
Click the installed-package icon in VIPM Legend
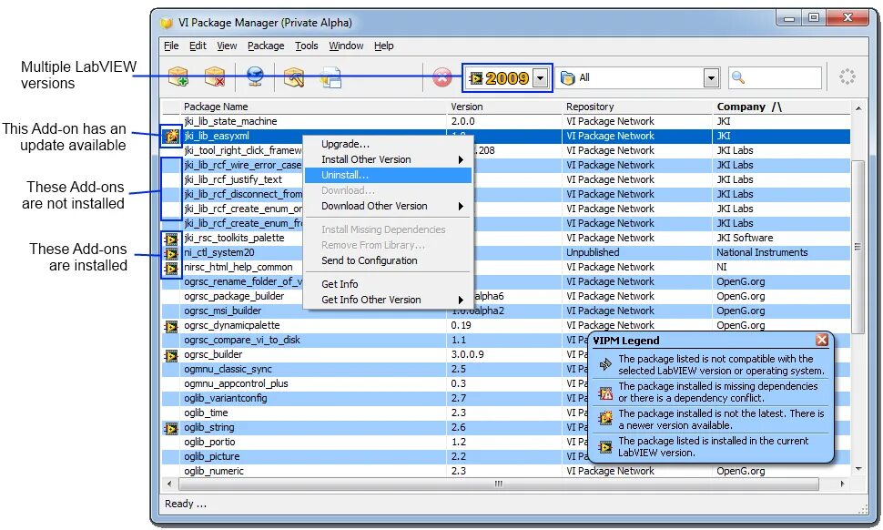point(605,447)
